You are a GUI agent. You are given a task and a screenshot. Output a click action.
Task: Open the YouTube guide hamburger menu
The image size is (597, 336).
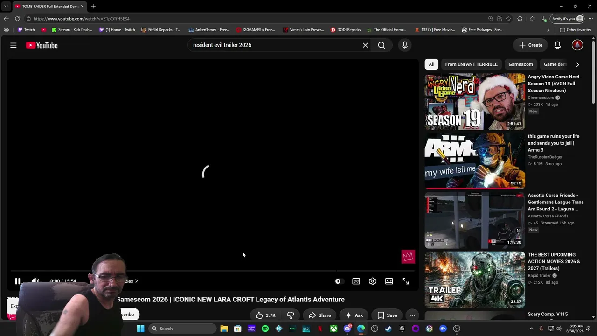tap(14, 45)
